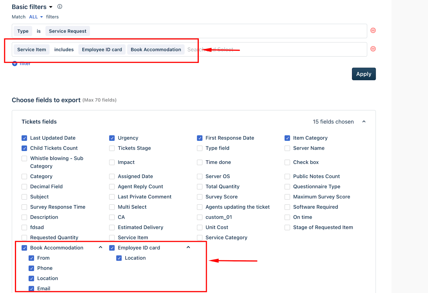
Task: Uncheck the Item Category field
Action: pos(287,138)
